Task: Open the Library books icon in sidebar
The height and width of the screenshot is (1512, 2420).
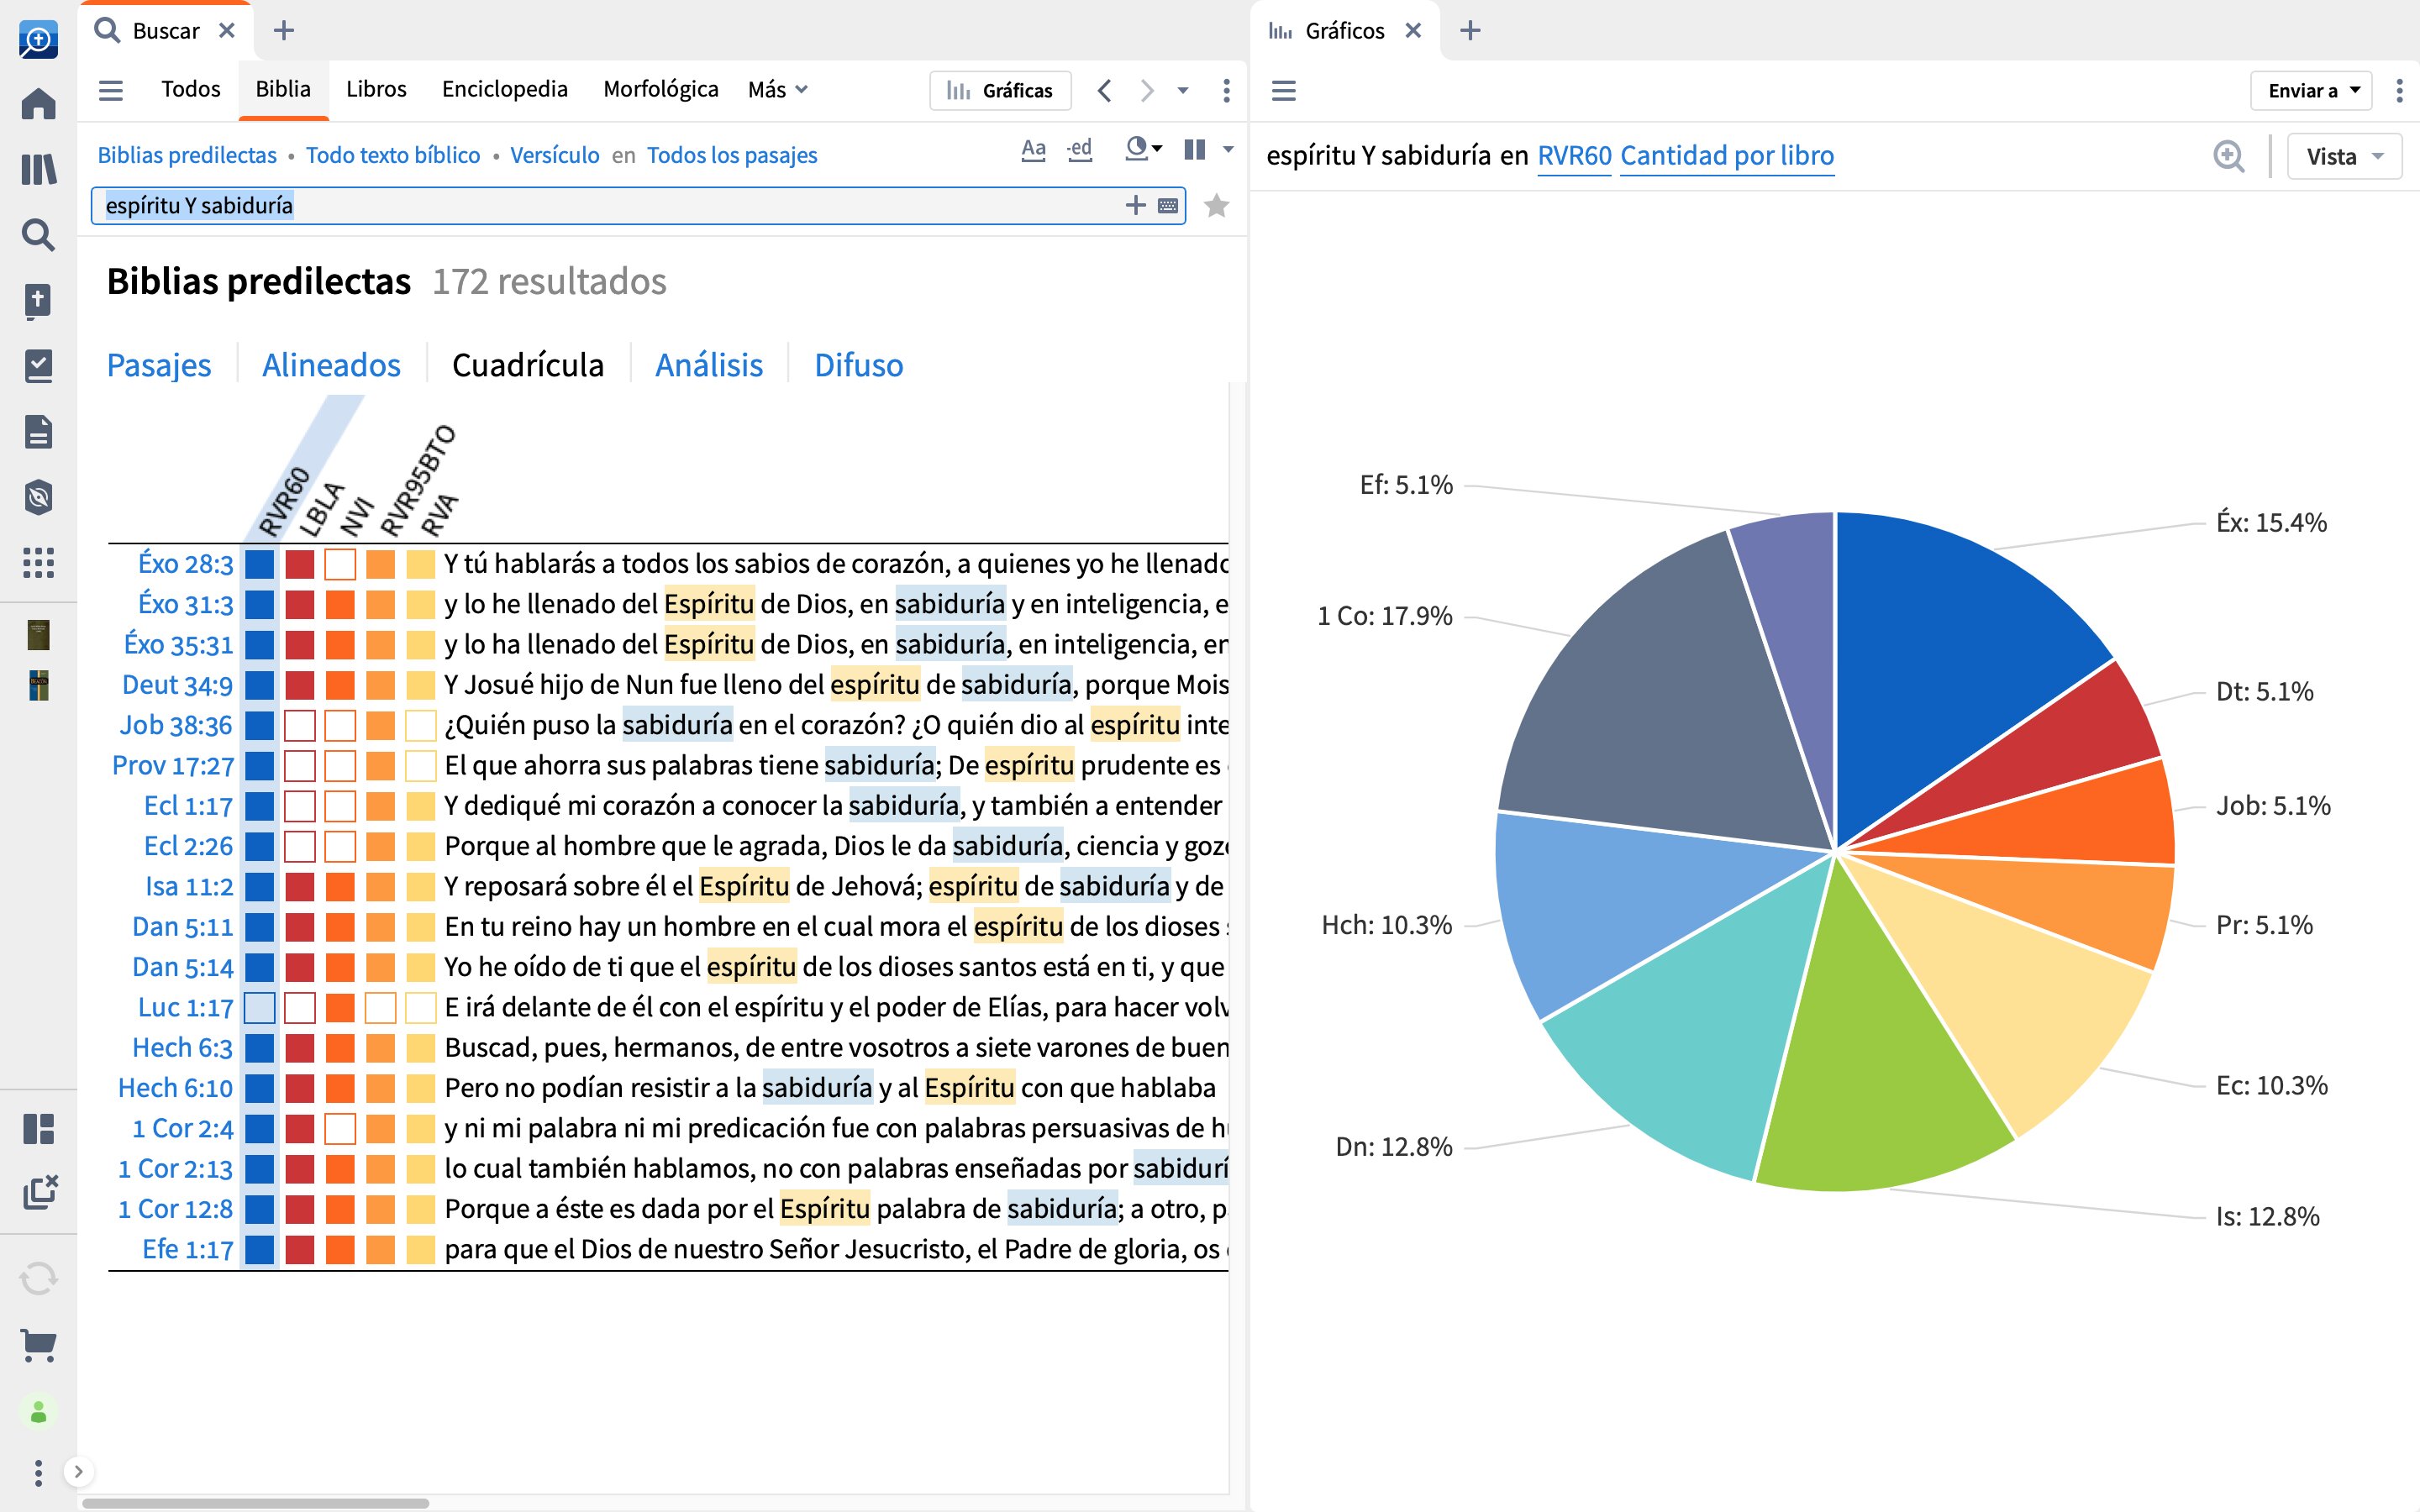Action: coord(38,169)
